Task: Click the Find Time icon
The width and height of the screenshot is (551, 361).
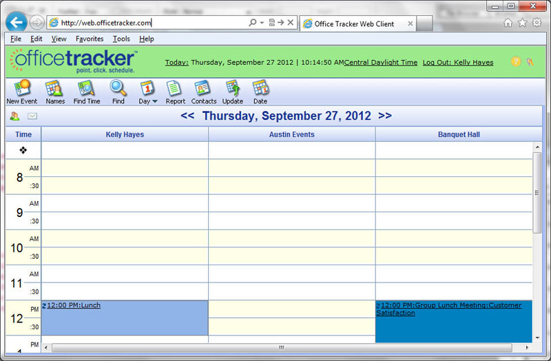Action: [x=87, y=88]
